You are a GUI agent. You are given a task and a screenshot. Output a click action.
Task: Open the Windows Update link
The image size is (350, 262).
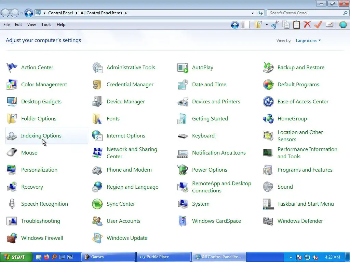[127, 238]
